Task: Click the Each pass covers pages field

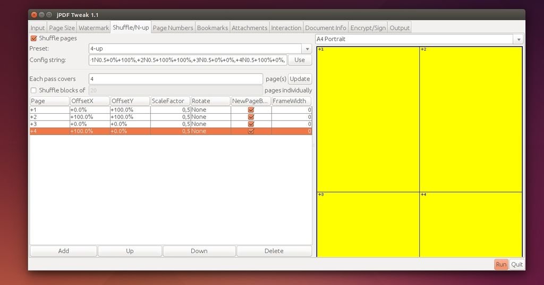Action: tap(175, 79)
